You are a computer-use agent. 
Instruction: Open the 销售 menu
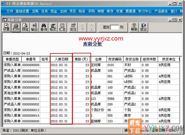pyautogui.click(x=101, y=11)
